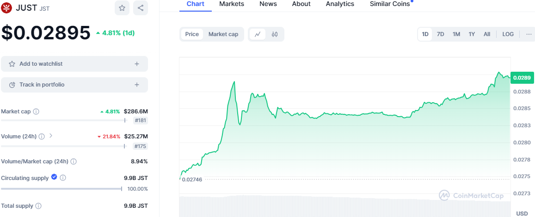
Task: Select the 7D time range
Action: (x=440, y=34)
